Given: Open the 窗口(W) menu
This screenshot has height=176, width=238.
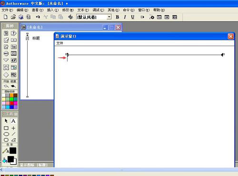Looking at the screenshot, I should coord(144,10).
